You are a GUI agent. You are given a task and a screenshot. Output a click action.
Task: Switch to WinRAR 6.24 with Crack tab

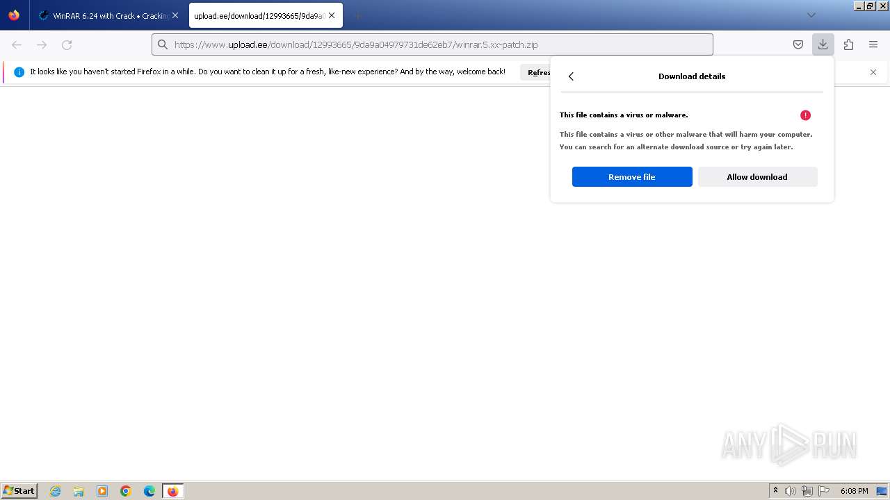click(109, 15)
